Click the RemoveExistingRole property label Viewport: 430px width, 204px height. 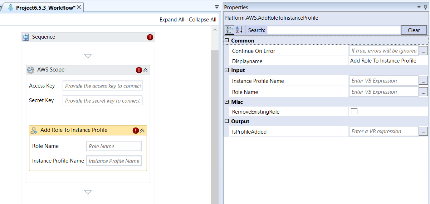(x=256, y=112)
